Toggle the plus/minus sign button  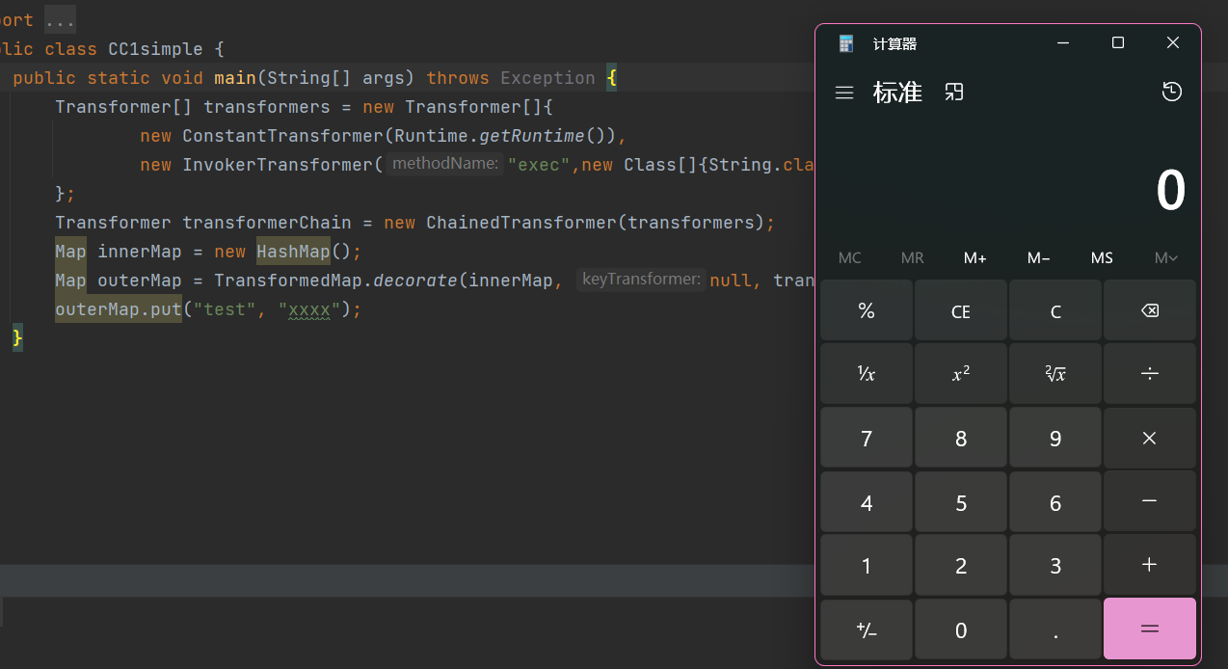866,629
